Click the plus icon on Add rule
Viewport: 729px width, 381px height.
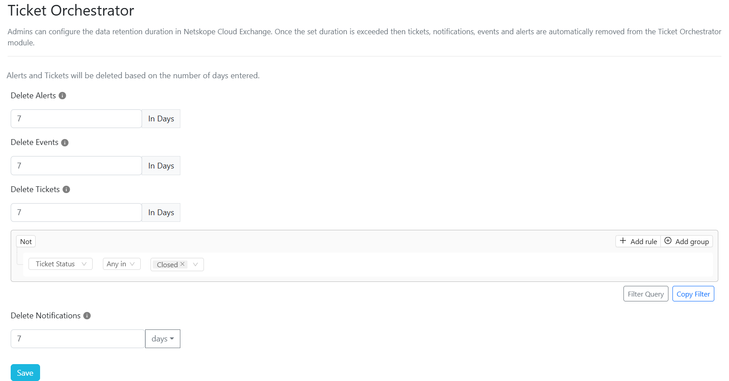coord(623,241)
